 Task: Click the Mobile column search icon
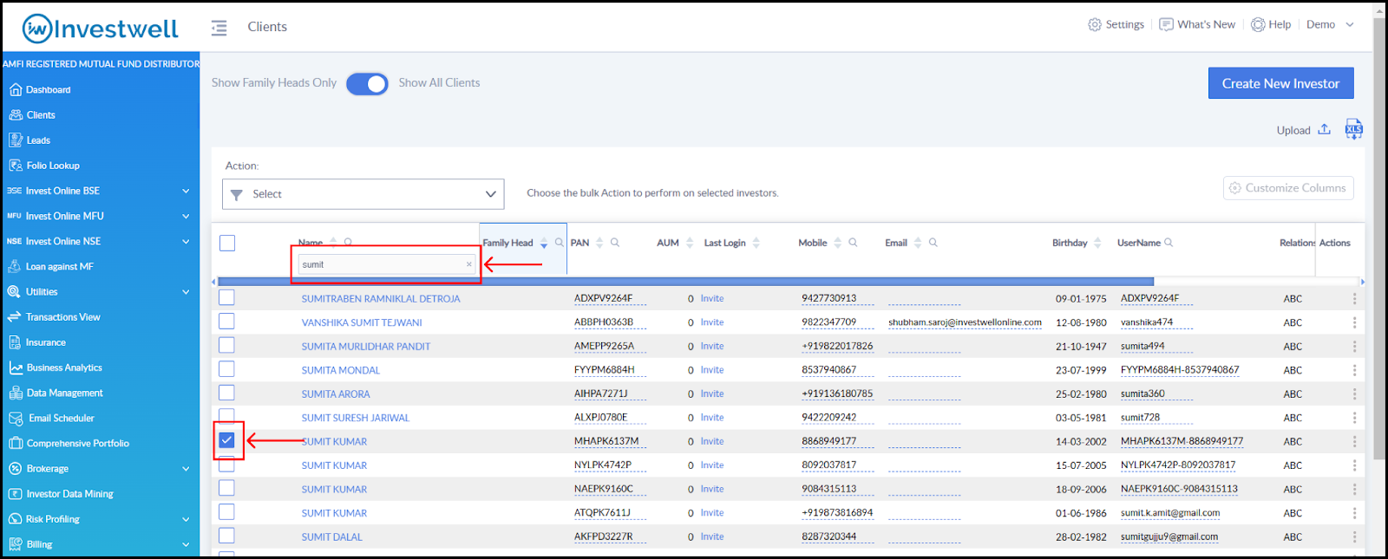click(x=853, y=243)
